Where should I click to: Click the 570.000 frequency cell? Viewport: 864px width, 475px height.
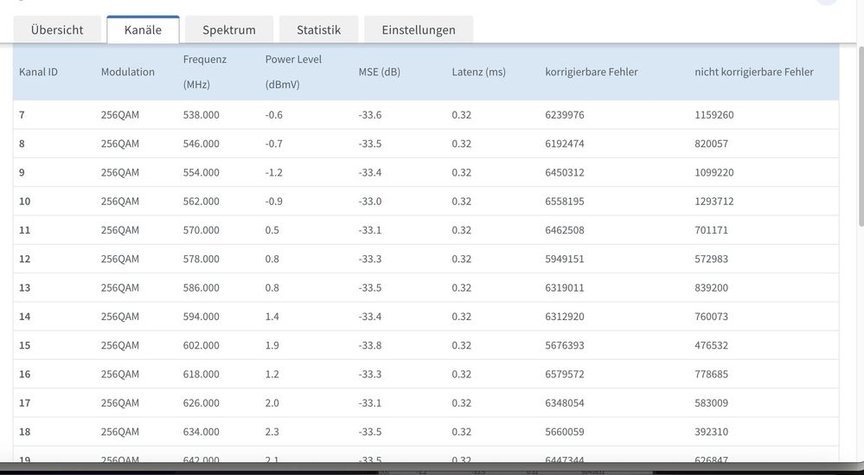pos(202,230)
